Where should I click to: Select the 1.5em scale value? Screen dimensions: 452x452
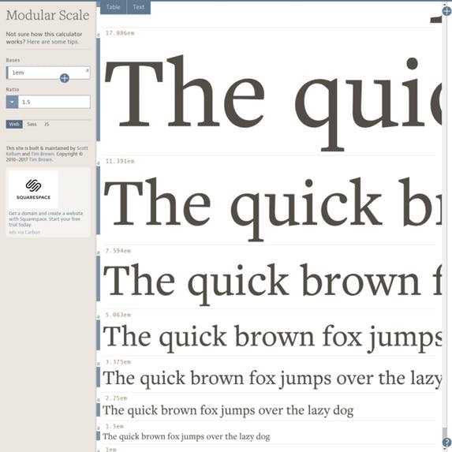pos(114,426)
